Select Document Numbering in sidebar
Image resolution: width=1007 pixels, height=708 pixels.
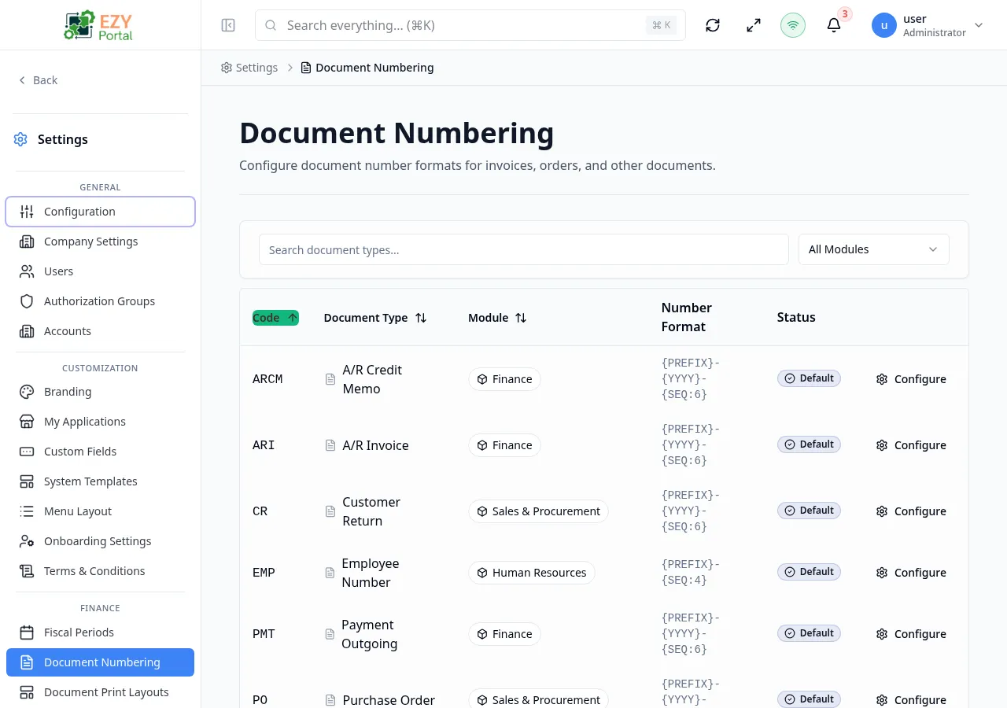[100, 662]
